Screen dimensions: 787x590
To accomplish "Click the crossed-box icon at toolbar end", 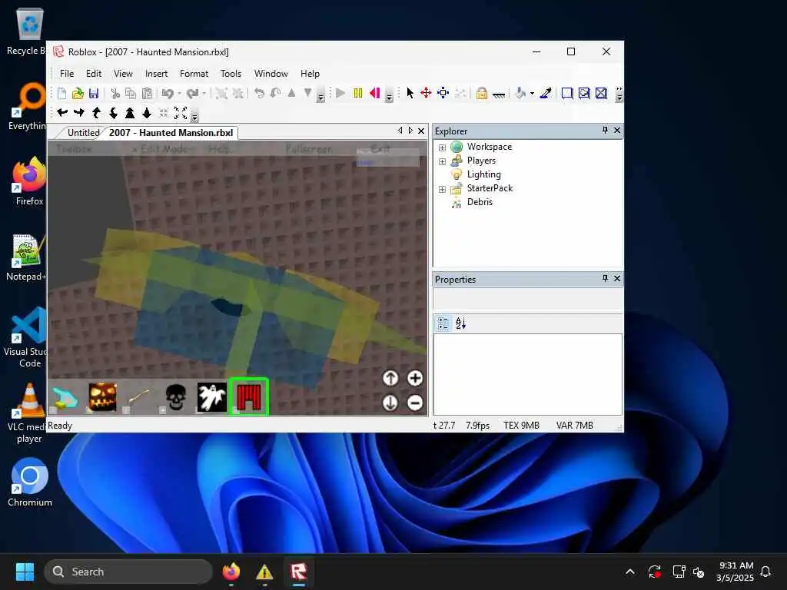I will click(601, 93).
